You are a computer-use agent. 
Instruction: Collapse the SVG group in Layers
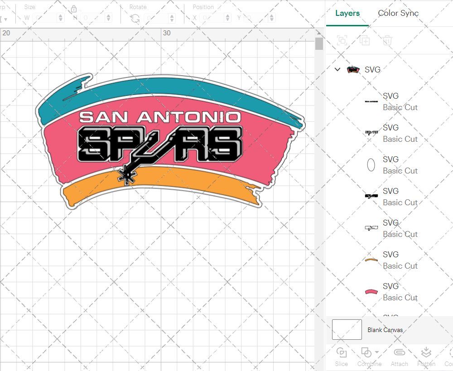pyautogui.click(x=337, y=70)
